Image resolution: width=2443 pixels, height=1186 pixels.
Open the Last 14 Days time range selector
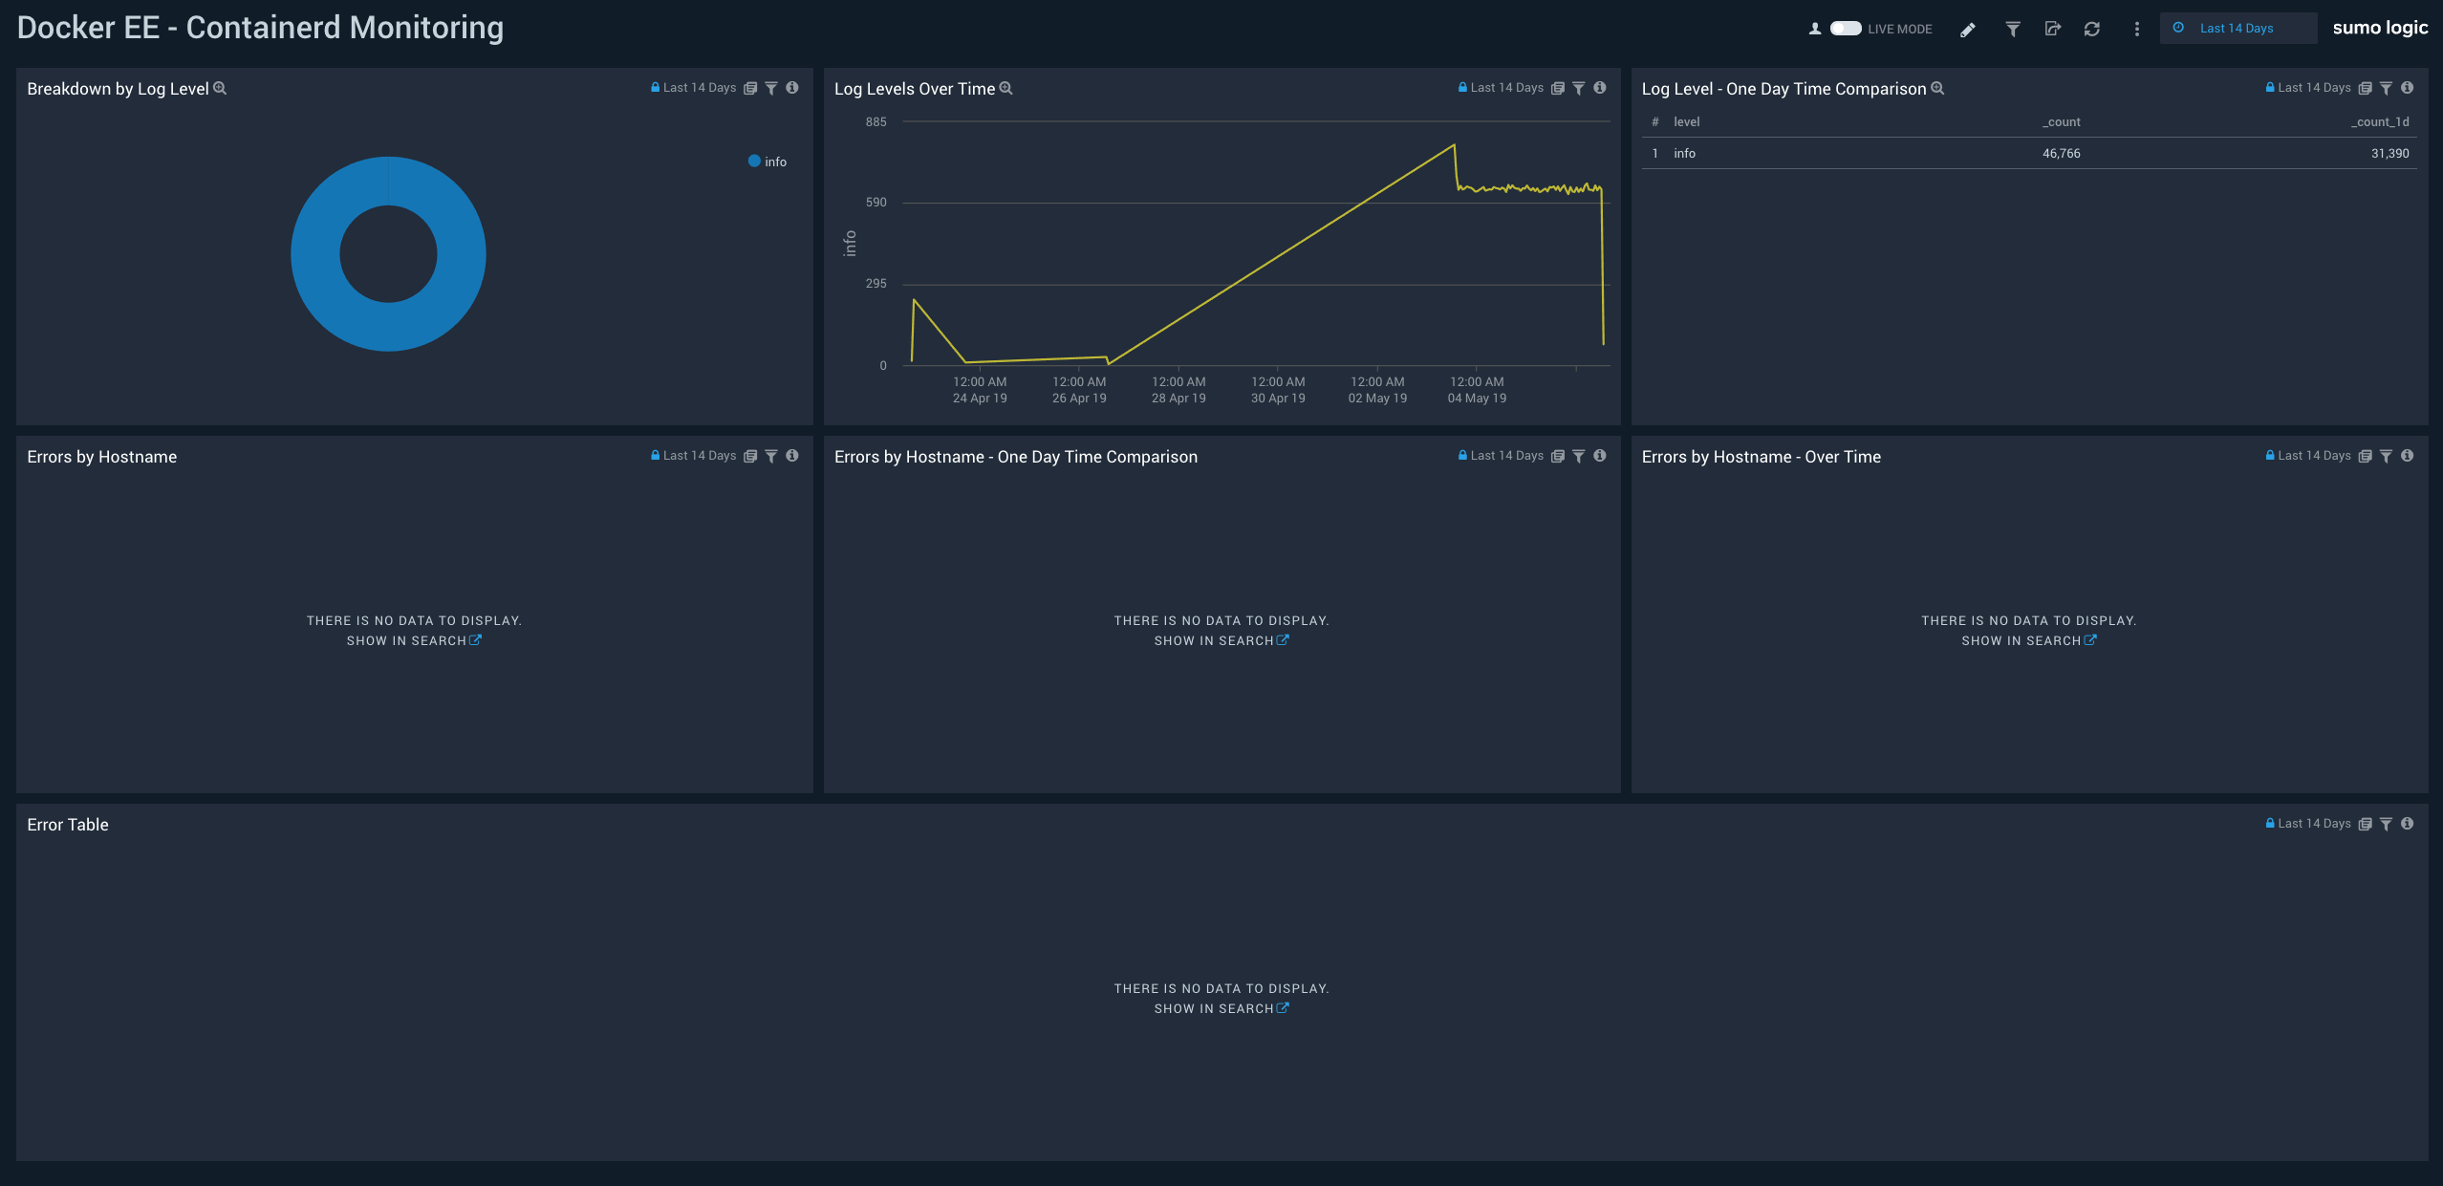2238,28
